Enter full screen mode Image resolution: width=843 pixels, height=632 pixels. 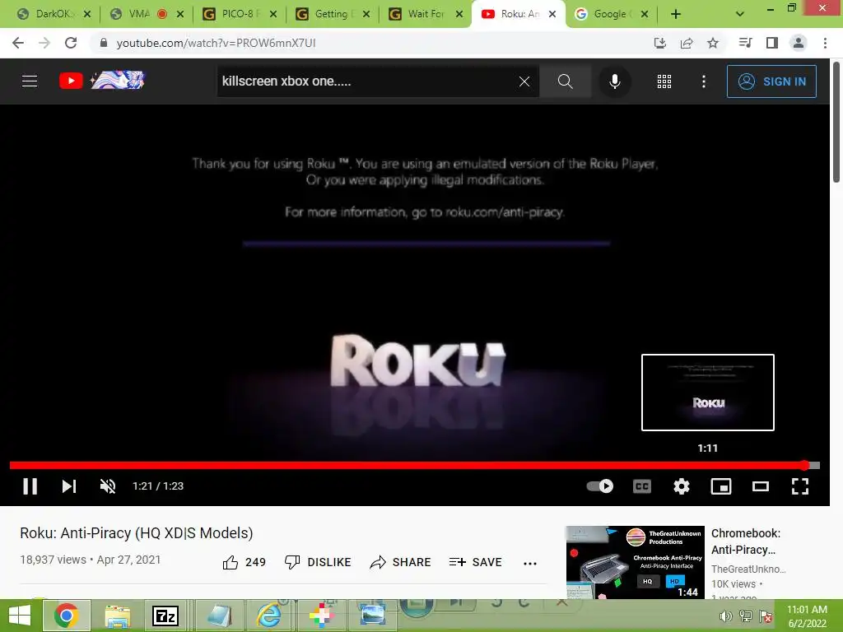point(800,486)
